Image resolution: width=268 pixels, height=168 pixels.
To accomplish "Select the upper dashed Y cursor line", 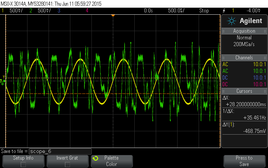I will tap(113, 78).
